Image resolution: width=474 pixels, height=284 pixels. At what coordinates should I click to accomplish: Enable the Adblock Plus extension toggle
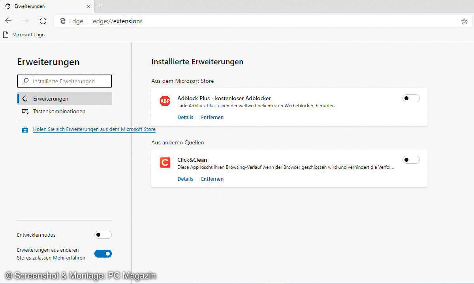point(411,98)
